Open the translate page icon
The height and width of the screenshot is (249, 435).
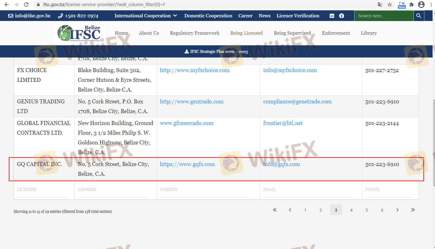[380, 5]
